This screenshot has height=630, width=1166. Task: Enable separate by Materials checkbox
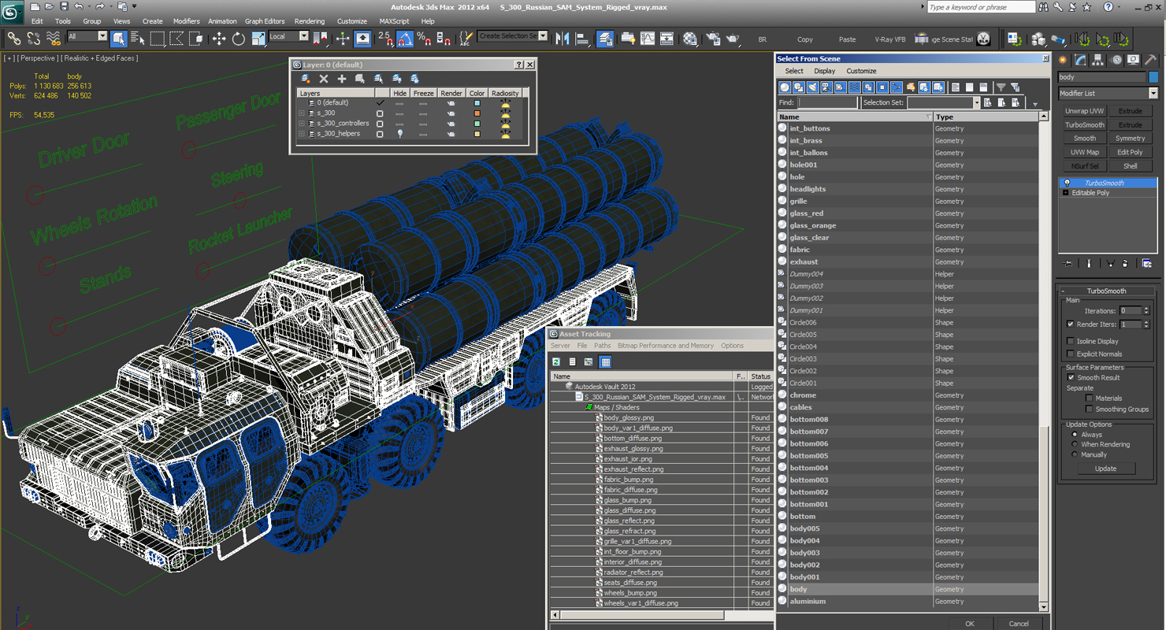pos(1090,398)
